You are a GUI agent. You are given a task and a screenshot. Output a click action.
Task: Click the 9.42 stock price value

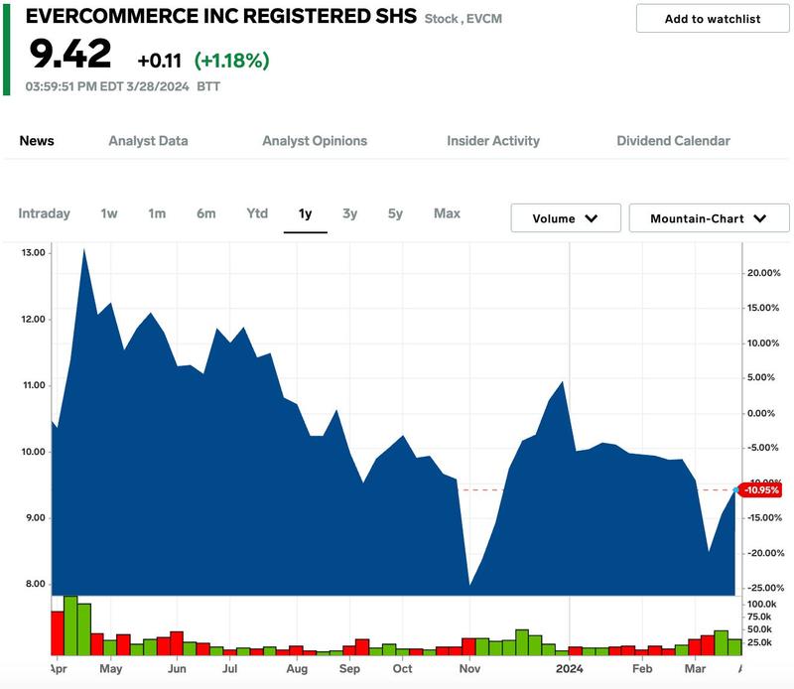(69, 54)
